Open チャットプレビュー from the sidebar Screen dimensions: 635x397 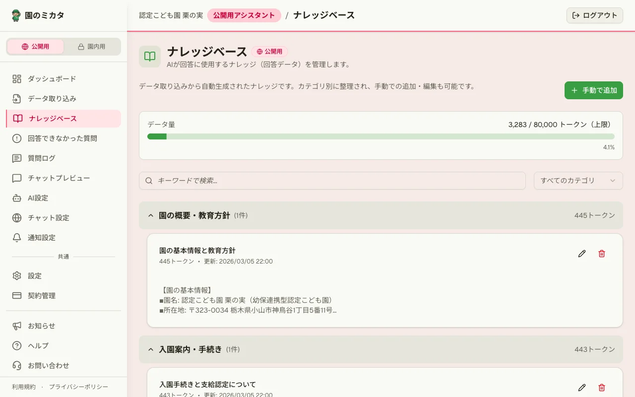[60, 178]
